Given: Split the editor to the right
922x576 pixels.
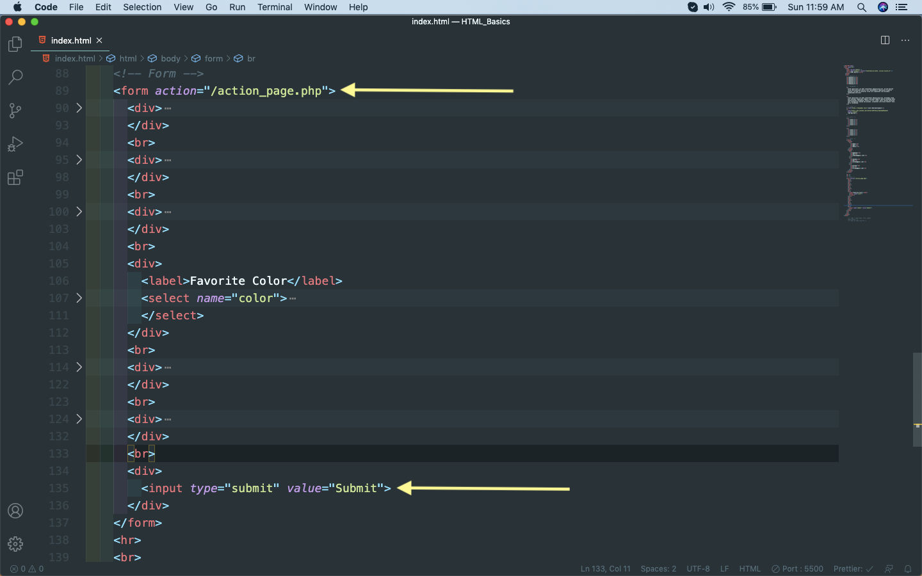Looking at the screenshot, I should click(x=885, y=40).
